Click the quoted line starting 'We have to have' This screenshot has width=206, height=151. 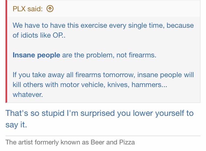[x=103, y=25]
